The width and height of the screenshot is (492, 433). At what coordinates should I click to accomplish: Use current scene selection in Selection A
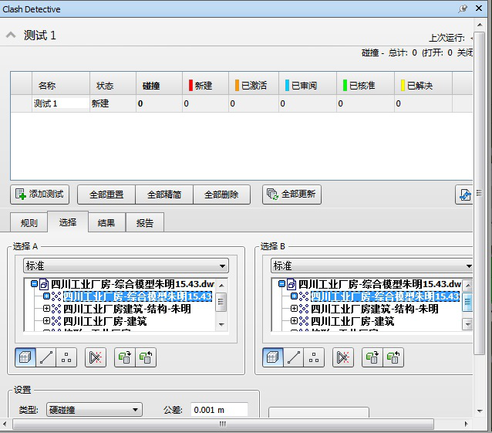tap(125, 357)
